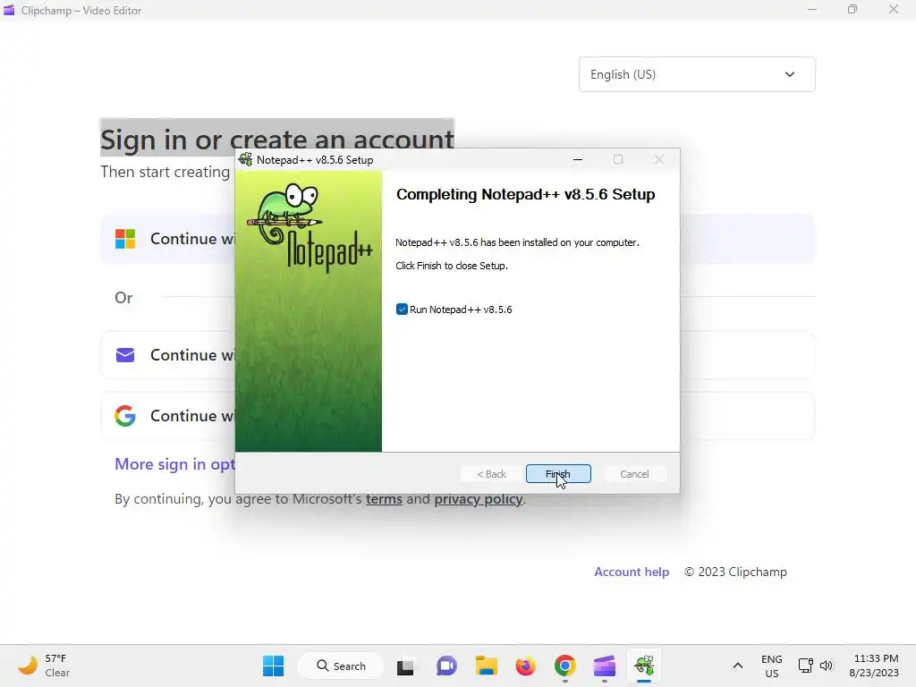Click the Google logo icon in Clipchamp
The height and width of the screenshot is (687, 916).
click(125, 415)
